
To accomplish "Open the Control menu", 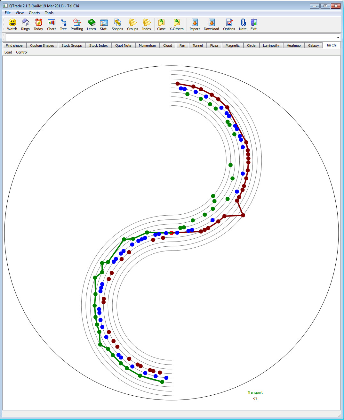I will 21,52.
